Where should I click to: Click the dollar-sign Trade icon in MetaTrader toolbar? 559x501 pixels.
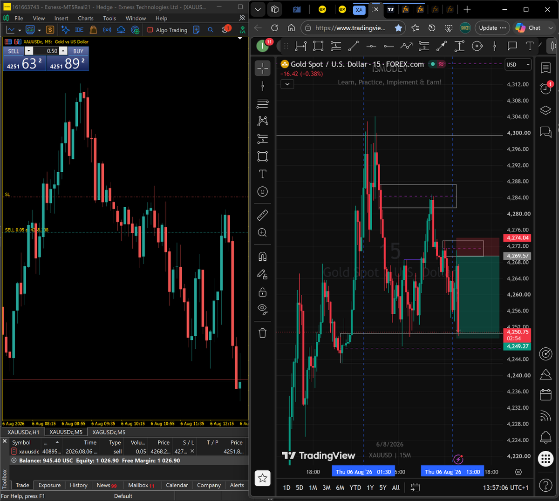pyautogui.click(x=50, y=30)
